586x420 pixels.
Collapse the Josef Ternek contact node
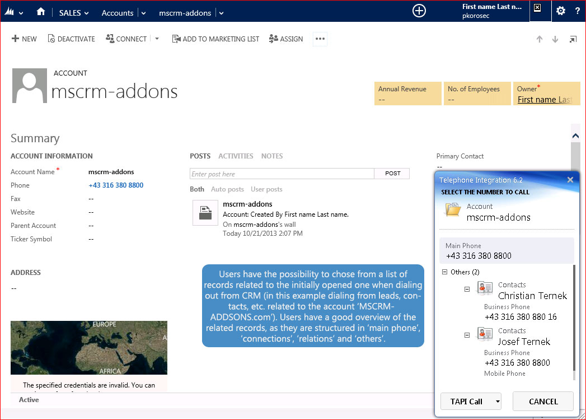tap(467, 335)
